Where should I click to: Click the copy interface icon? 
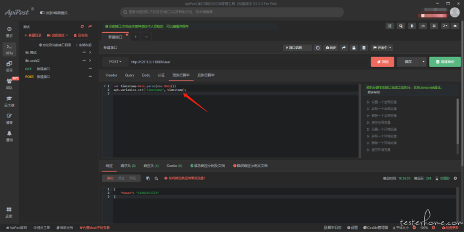(x=318, y=48)
